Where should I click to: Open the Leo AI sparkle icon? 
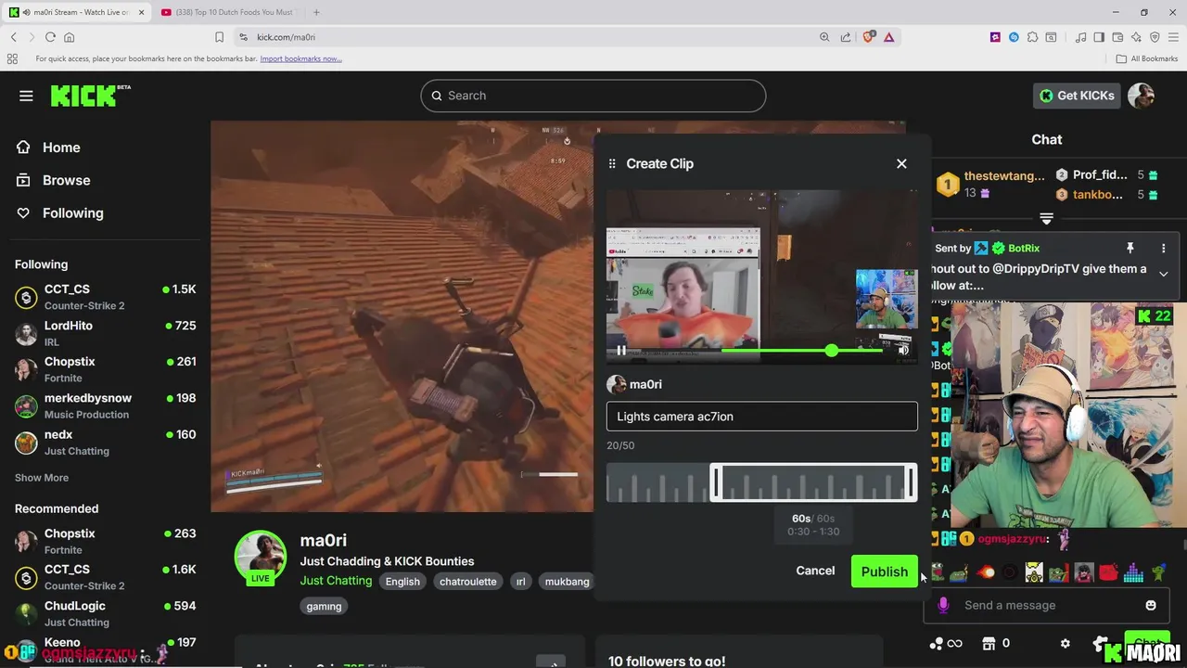[1136, 37]
